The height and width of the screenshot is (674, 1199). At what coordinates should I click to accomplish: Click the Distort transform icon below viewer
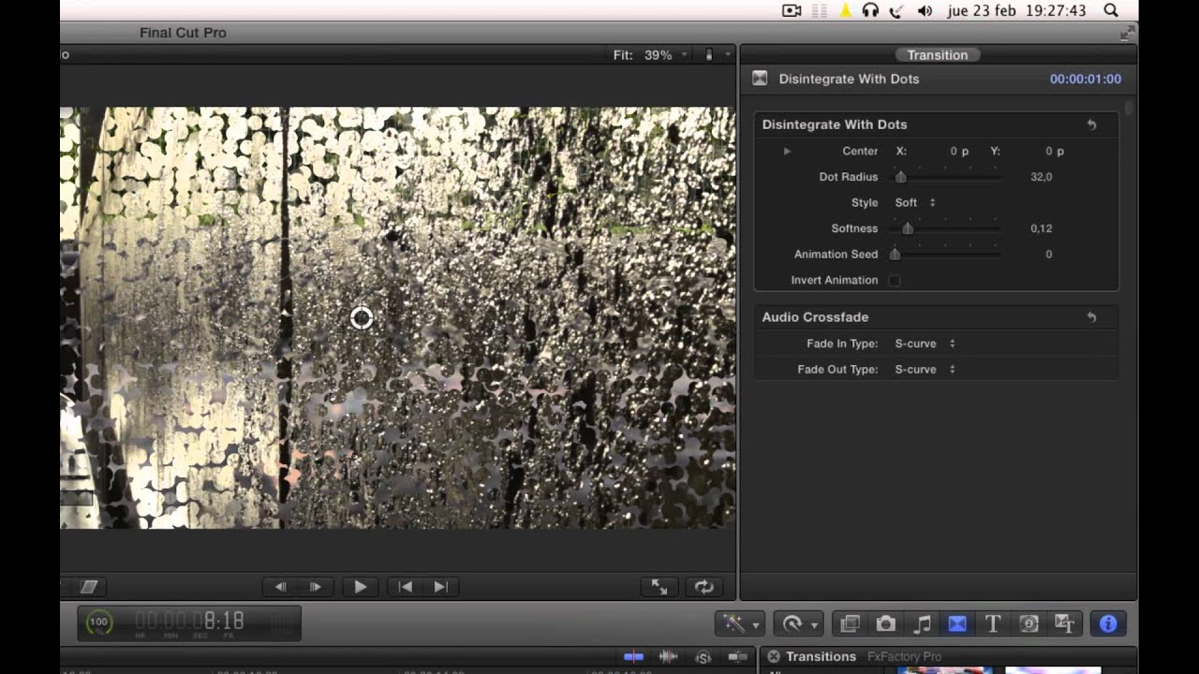(x=89, y=587)
